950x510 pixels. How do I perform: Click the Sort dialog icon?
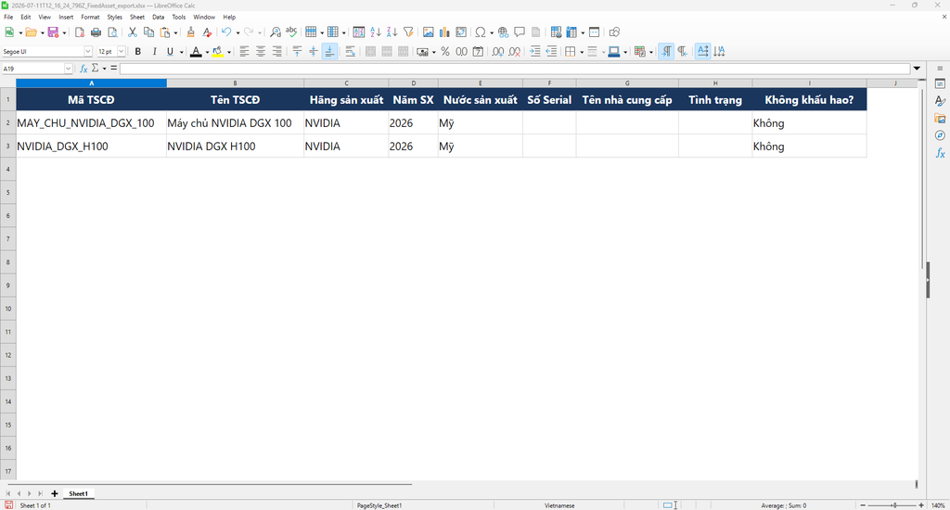click(x=359, y=32)
